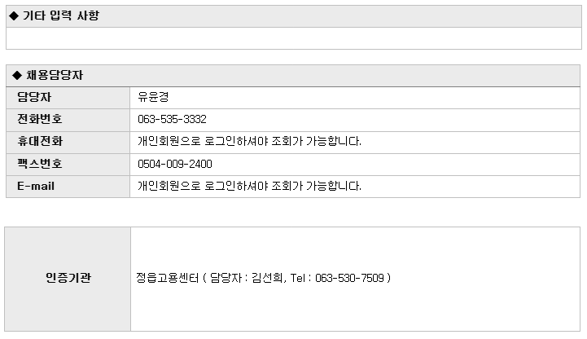Viewport: 587px width, 339px height.
Task: Select the 전화번호 label cell
Action: pyautogui.click(x=68, y=120)
